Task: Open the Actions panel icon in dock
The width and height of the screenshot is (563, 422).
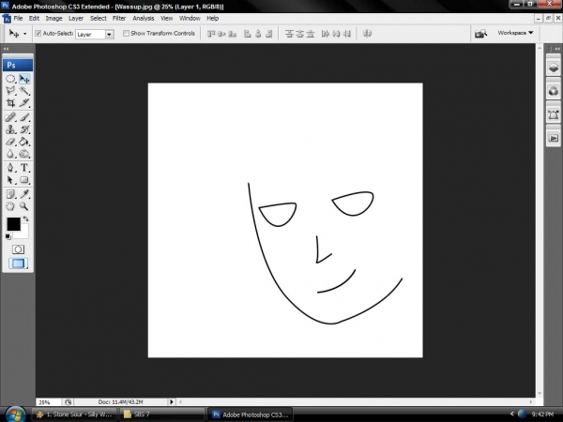Action: (x=554, y=138)
